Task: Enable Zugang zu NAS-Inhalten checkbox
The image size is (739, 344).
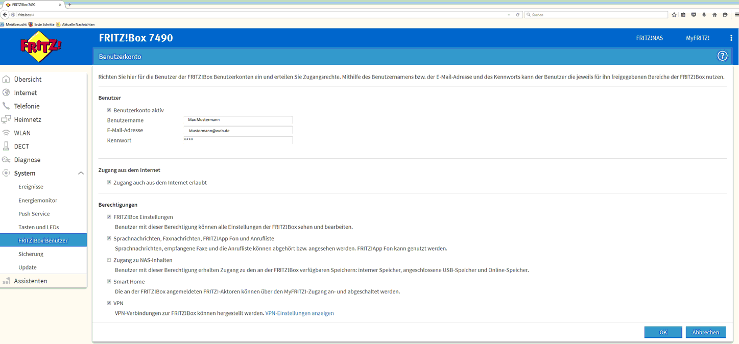Action: pos(109,260)
